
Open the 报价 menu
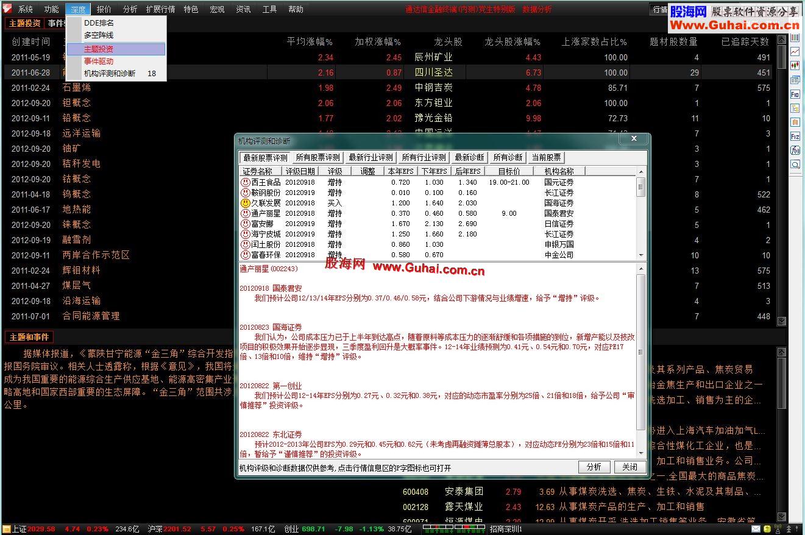click(104, 9)
